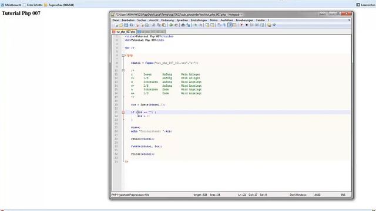Collapse the comment block fold marker
The image size is (376, 211).
pos(123,70)
